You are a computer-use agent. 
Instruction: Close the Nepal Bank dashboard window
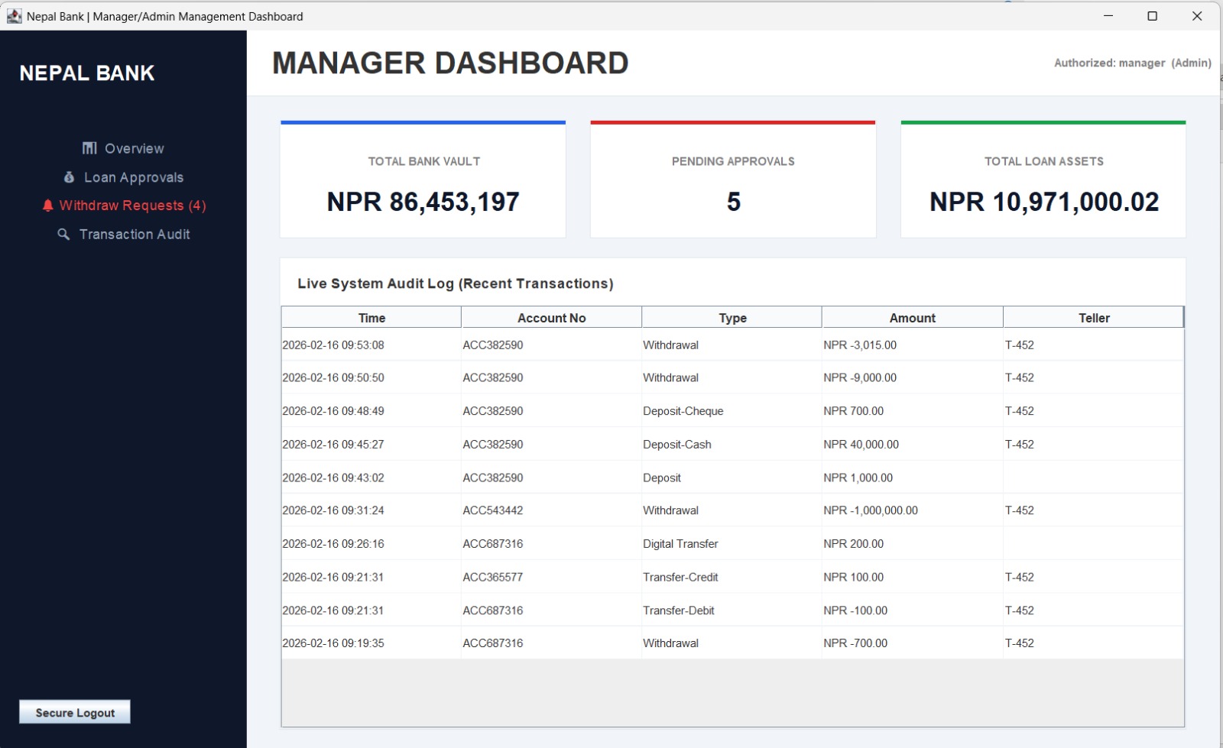tap(1197, 16)
